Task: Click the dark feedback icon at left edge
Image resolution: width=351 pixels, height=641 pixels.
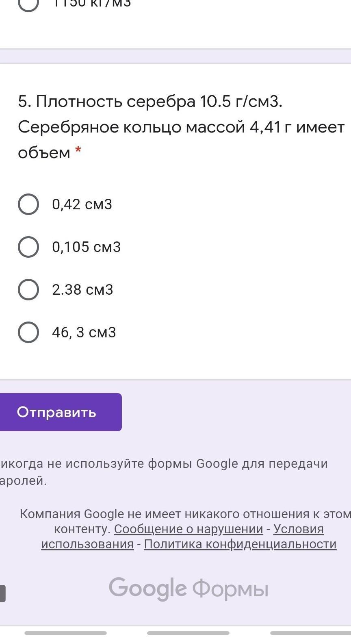Action: 2,593
